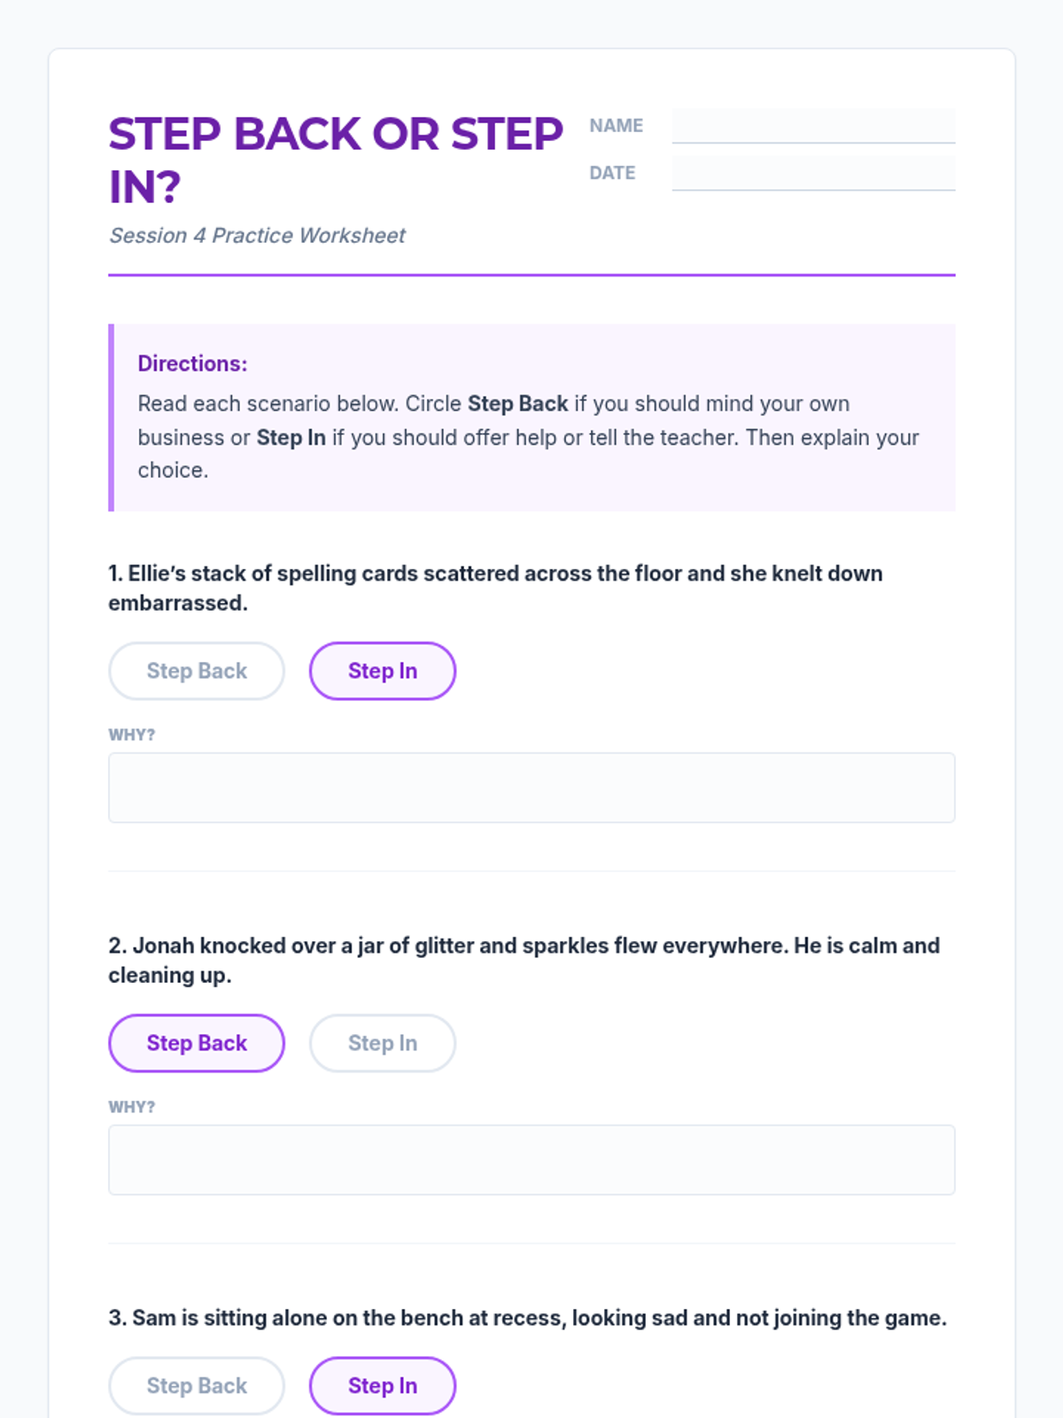The width and height of the screenshot is (1063, 1418).
Task: Click the Name input line
Action: (813, 126)
